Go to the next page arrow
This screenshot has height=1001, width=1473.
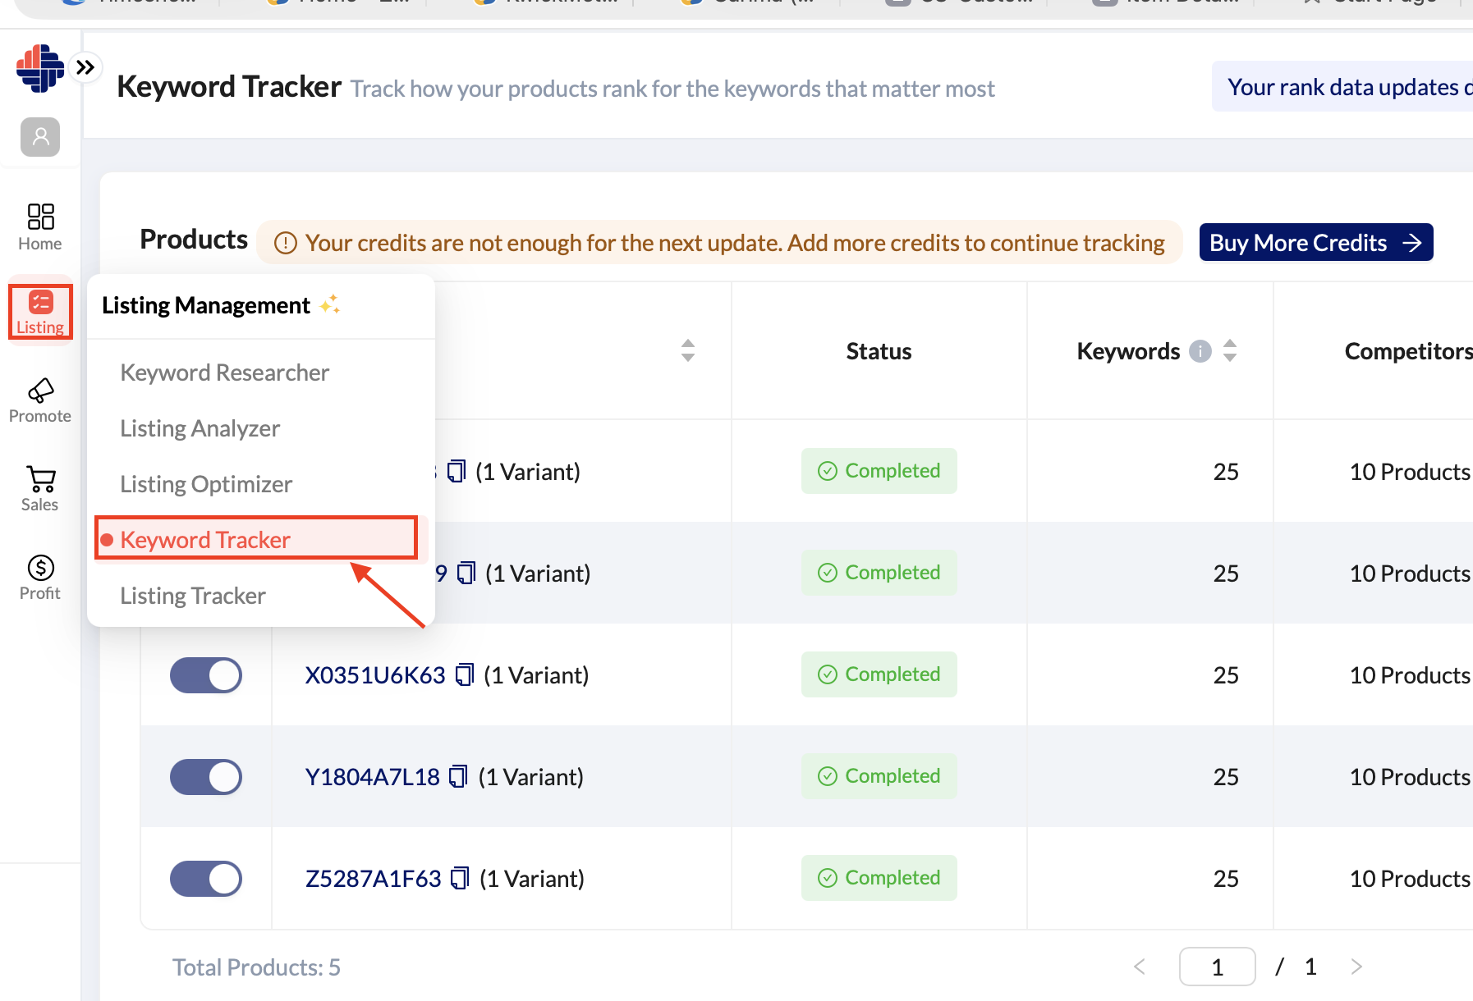coord(1356,967)
